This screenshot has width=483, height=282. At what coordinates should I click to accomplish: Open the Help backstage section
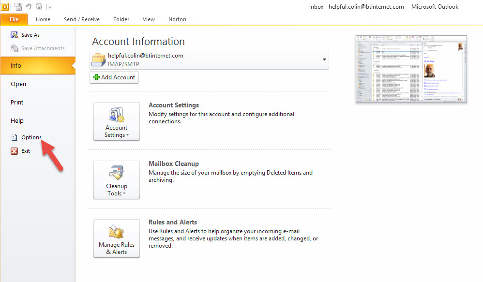pyautogui.click(x=17, y=120)
